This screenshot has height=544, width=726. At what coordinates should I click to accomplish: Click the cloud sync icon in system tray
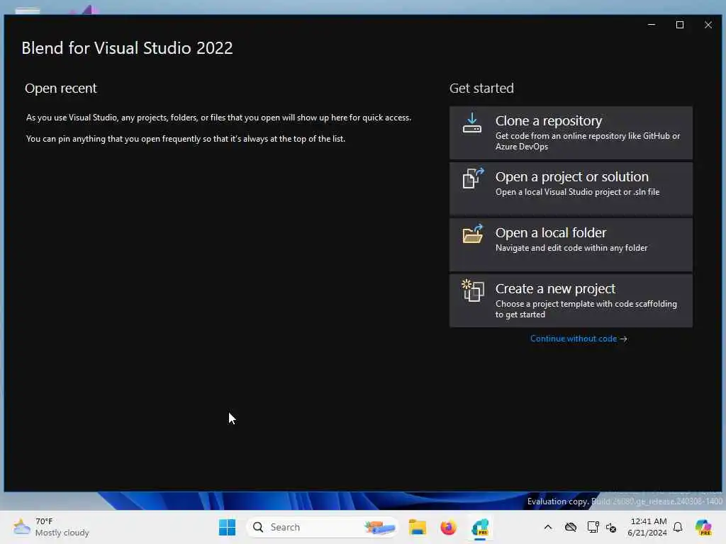point(571,527)
